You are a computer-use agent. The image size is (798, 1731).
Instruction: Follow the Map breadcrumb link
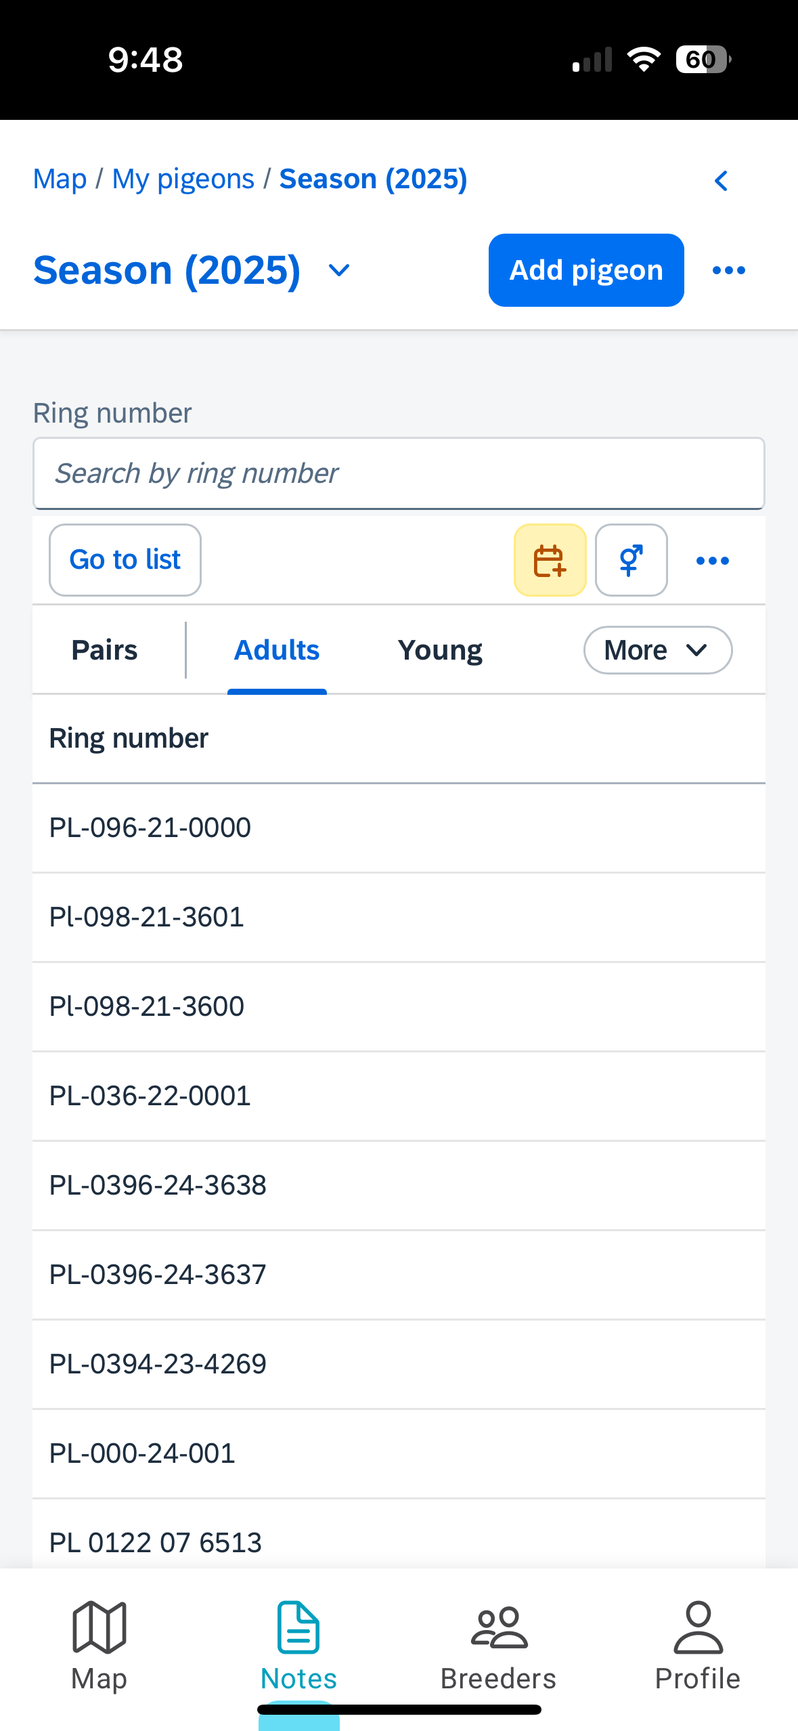60,179
